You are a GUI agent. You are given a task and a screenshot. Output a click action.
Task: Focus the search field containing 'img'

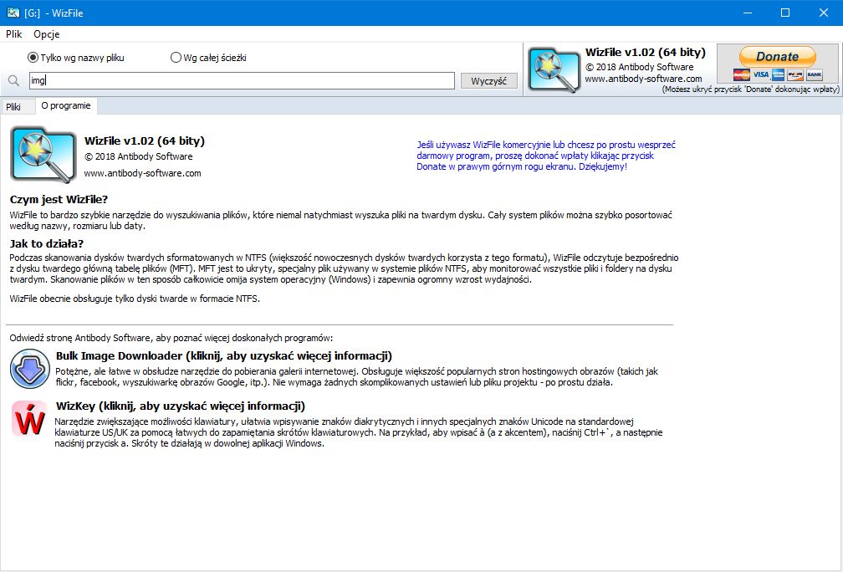pyautogui.click(x=242, y=80)
